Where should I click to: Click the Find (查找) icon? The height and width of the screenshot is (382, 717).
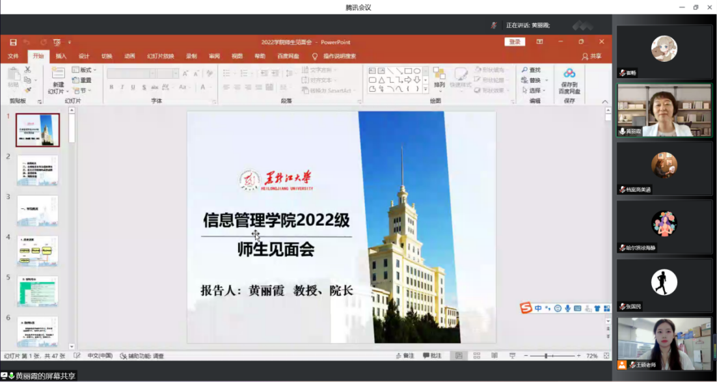point(530,70)
